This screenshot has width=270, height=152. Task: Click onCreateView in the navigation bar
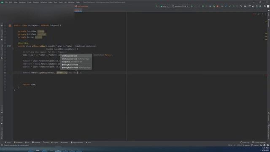coord(81,6)
